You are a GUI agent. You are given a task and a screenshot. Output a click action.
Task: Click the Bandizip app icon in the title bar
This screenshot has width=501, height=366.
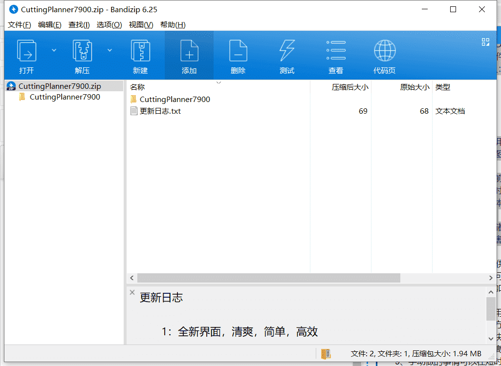coord(14,10)
